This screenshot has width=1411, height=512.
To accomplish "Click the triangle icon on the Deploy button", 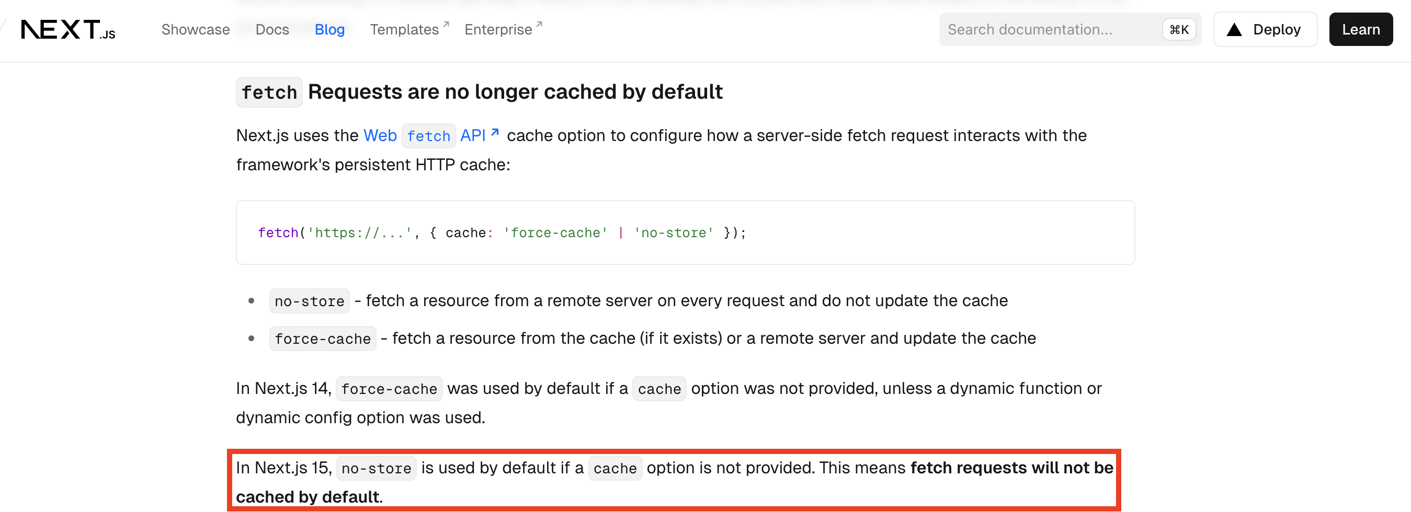I will pyautogui.click(x=1234, y=30).
